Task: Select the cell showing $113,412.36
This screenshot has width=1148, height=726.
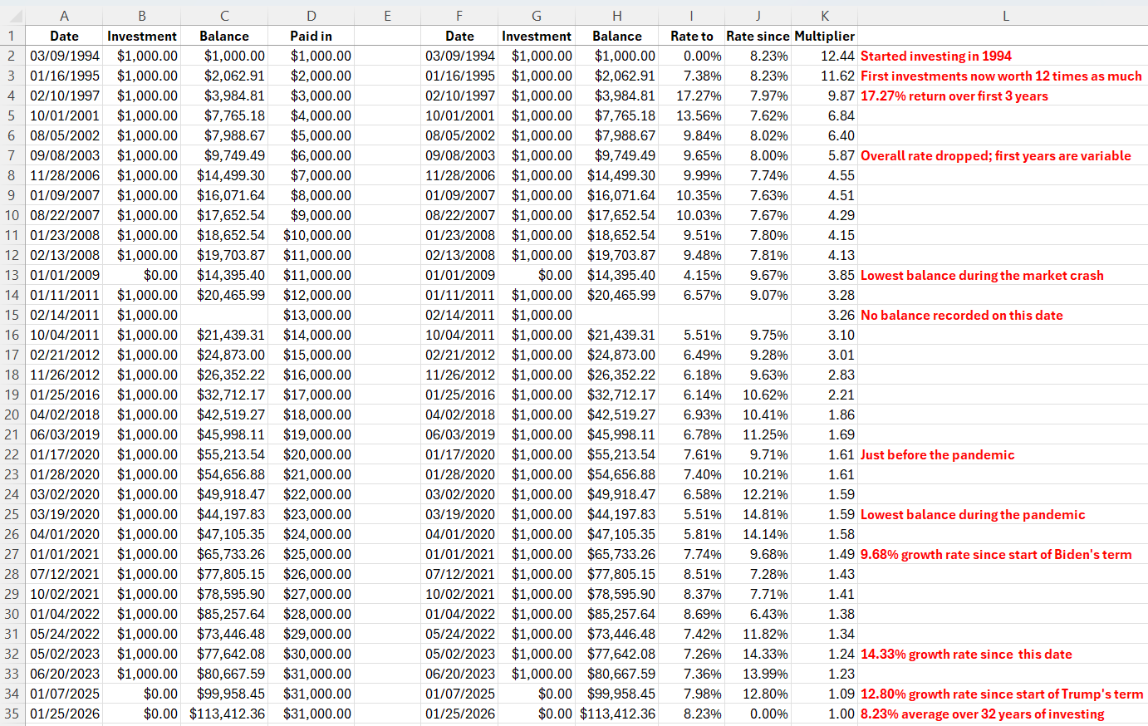Action: [x=224, y=714]
